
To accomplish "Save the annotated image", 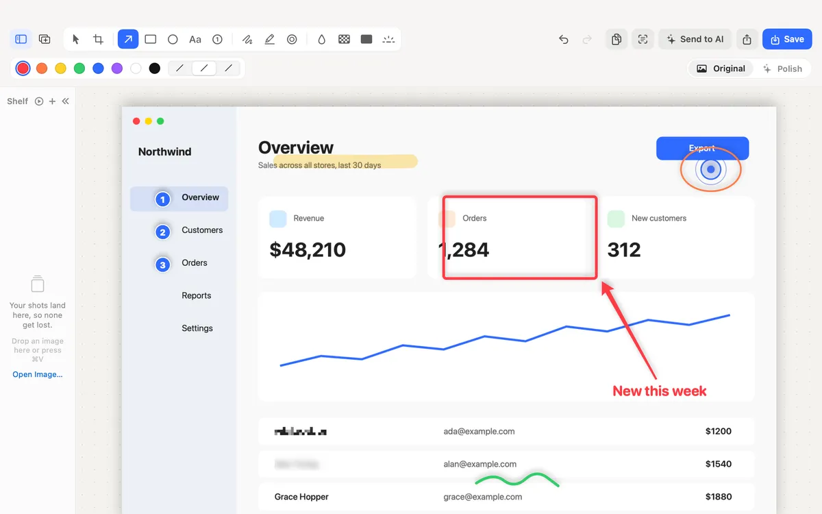I will [787, 39].
